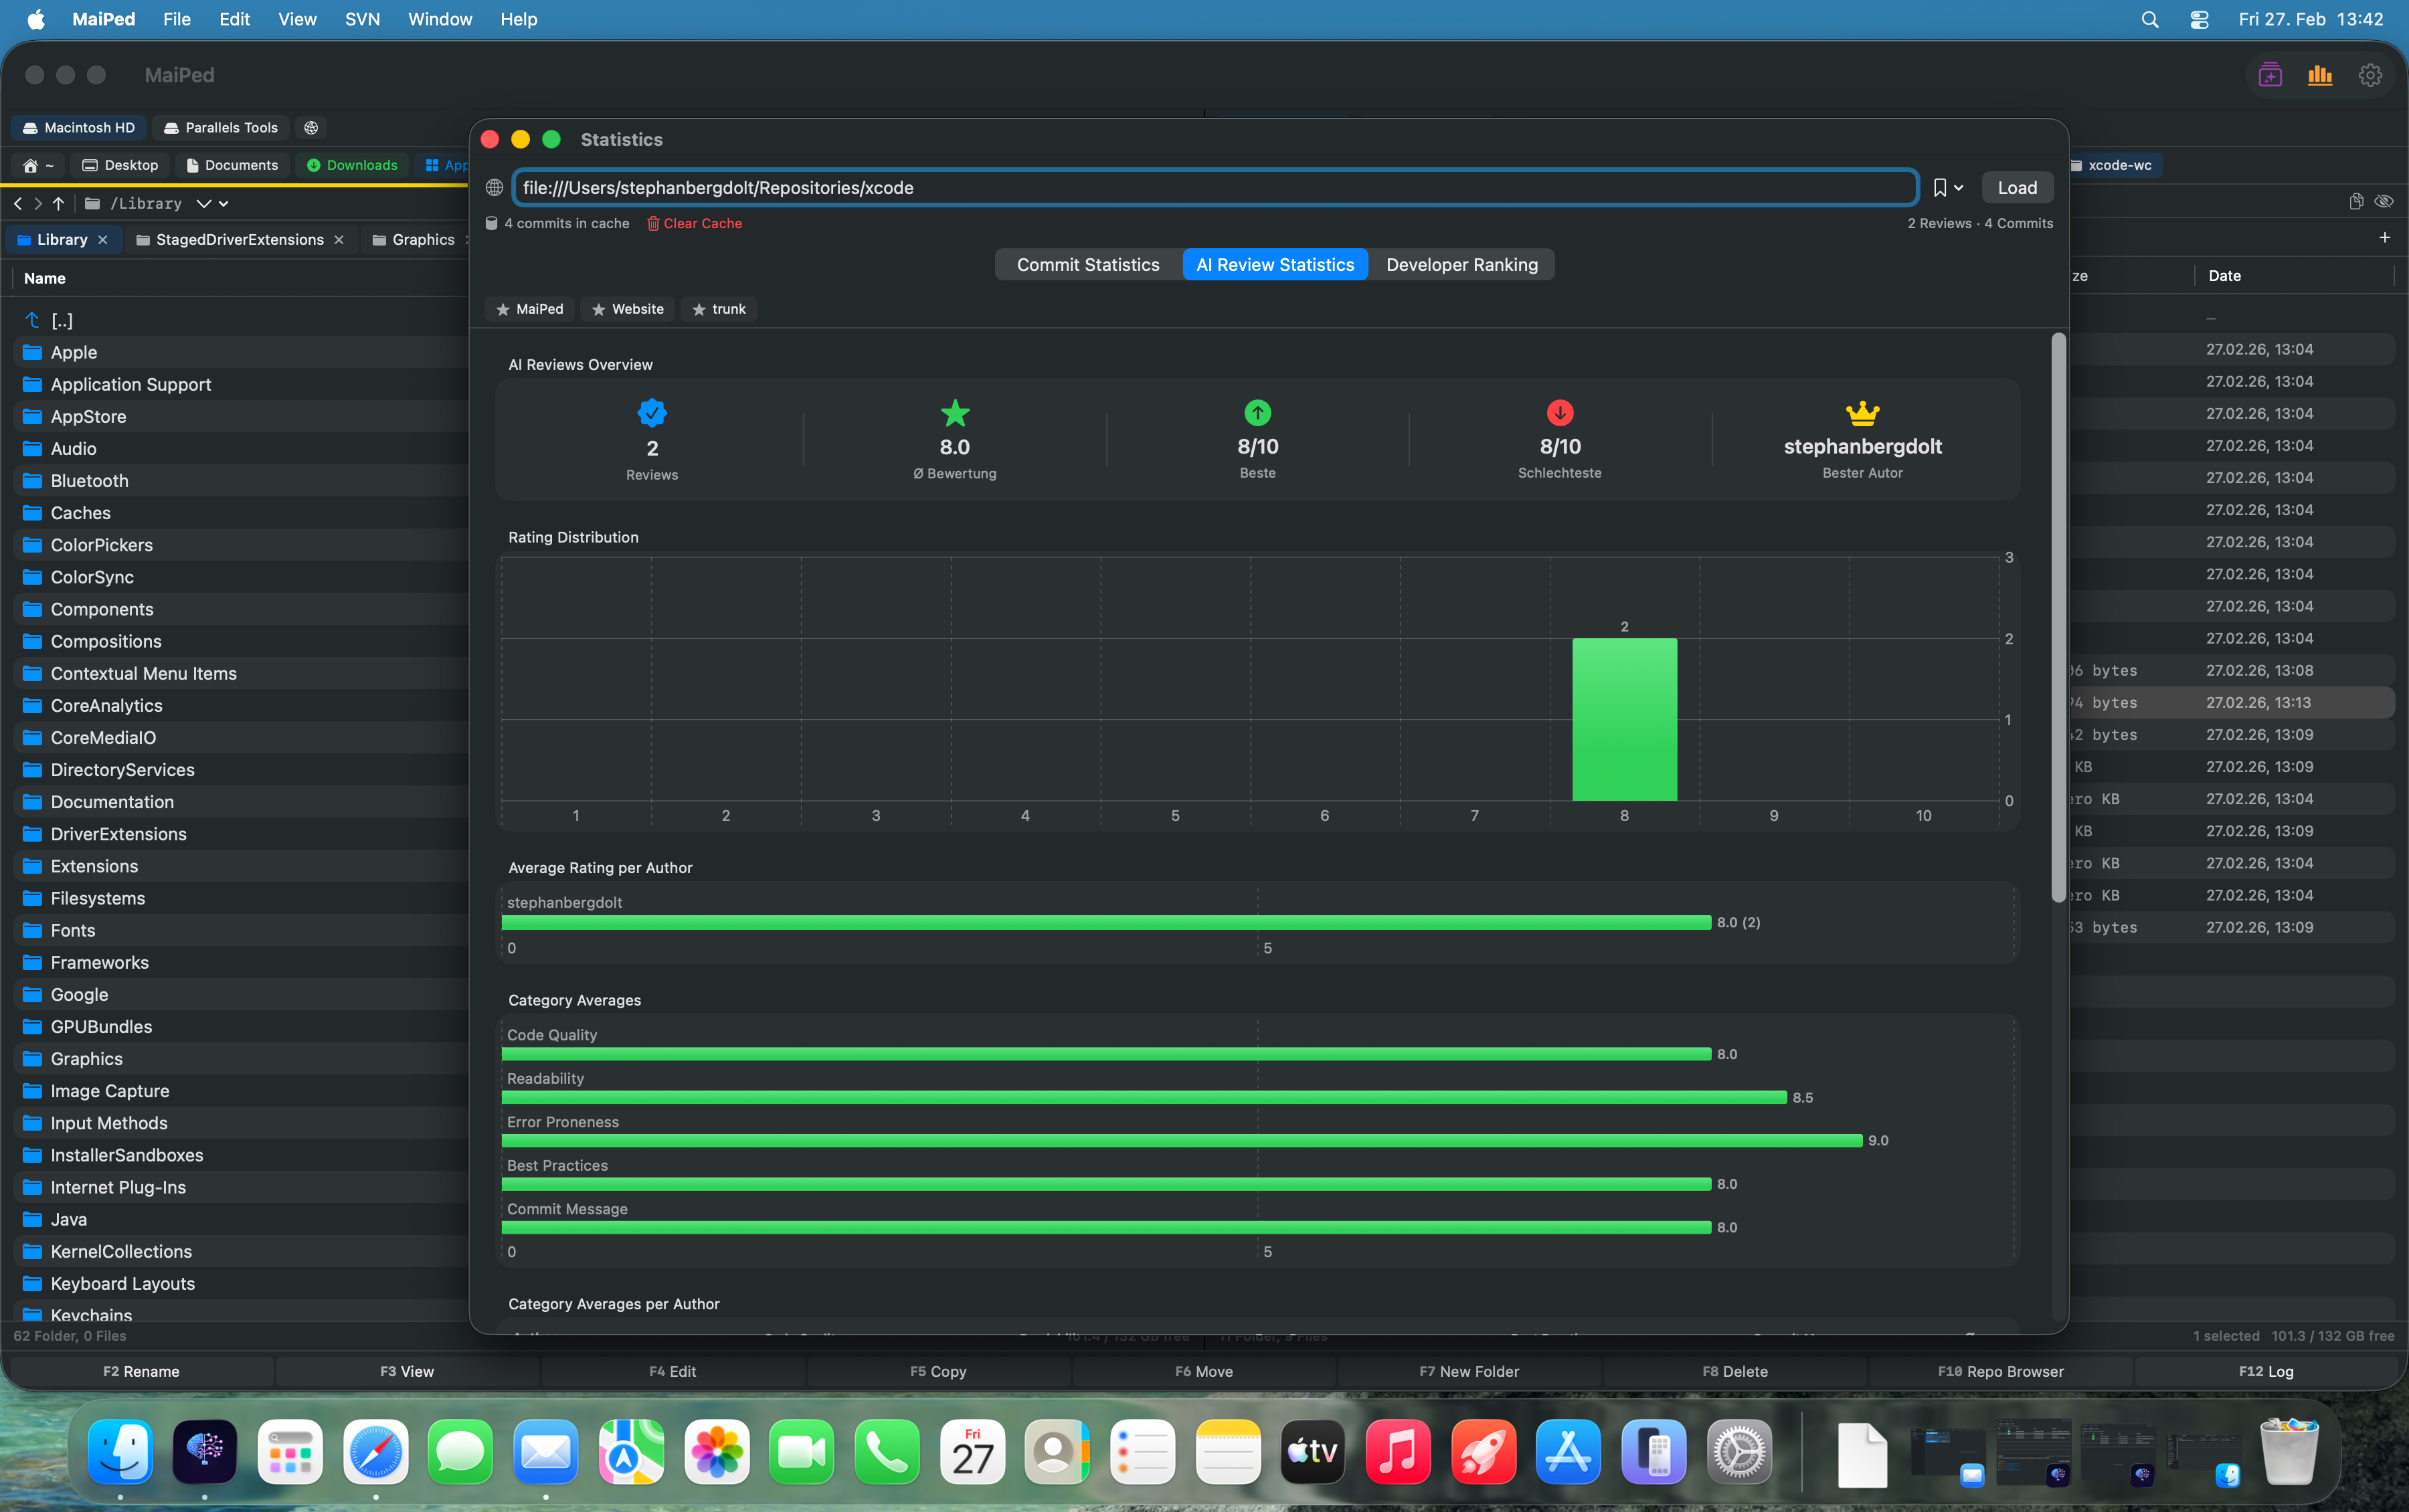The width and height of the screenshot is (2409, 1512).
Task: Open the home folder dropdown arrow
Action: click(x=50, y=165)
